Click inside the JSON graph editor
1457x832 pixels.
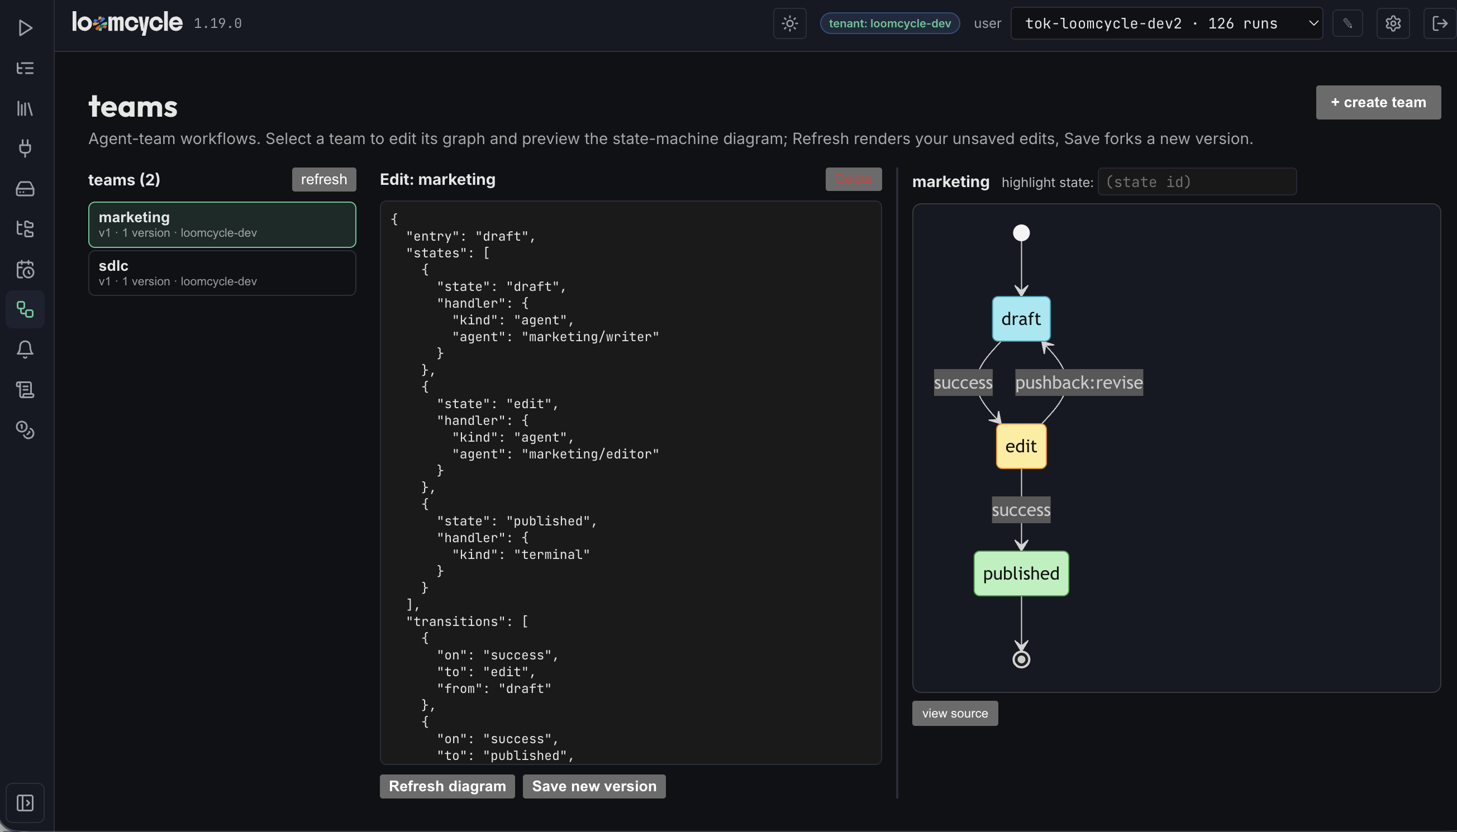point(631,483)
